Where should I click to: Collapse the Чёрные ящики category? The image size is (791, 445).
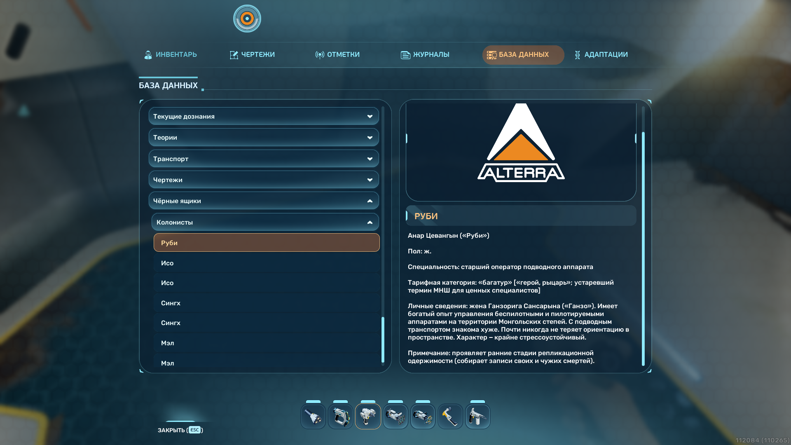[264, 201]
